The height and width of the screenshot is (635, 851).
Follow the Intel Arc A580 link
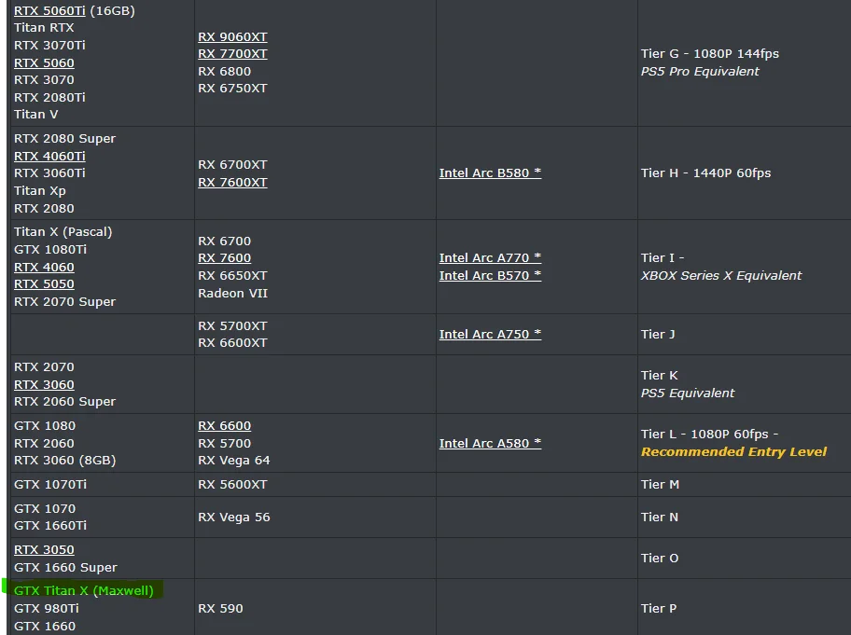(x=490, y=444)
